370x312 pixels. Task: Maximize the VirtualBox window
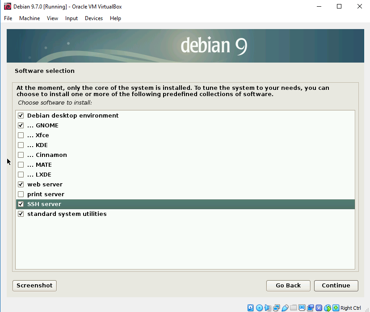[x=339, y=6]
